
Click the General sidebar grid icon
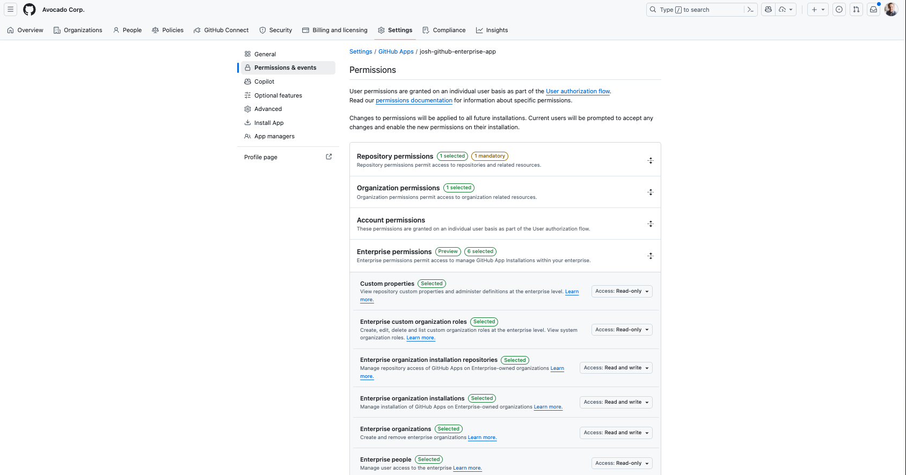tap(247, 54)
